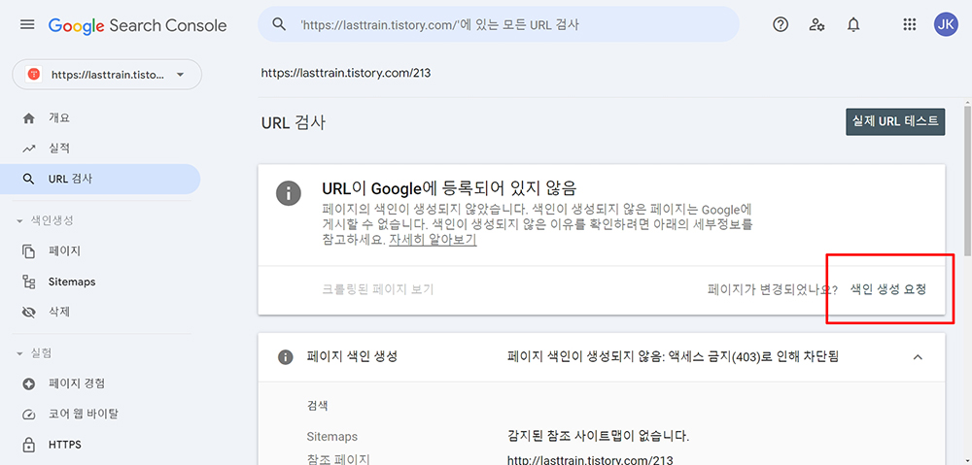Click the Tistory property favicon
The width and height of the screenshot is (972, 465).
click(33, 75)
